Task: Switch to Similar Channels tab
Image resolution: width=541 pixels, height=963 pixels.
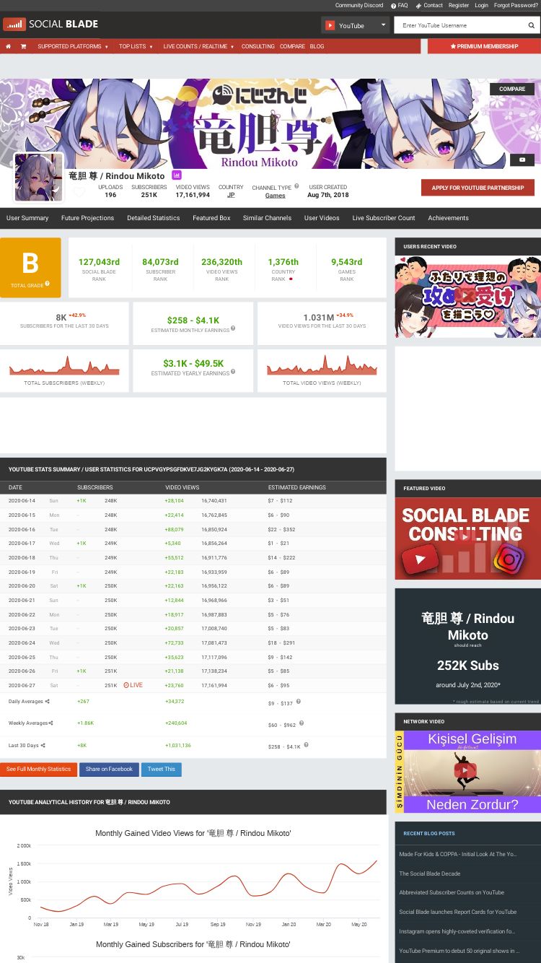Action: pos(267,218)
